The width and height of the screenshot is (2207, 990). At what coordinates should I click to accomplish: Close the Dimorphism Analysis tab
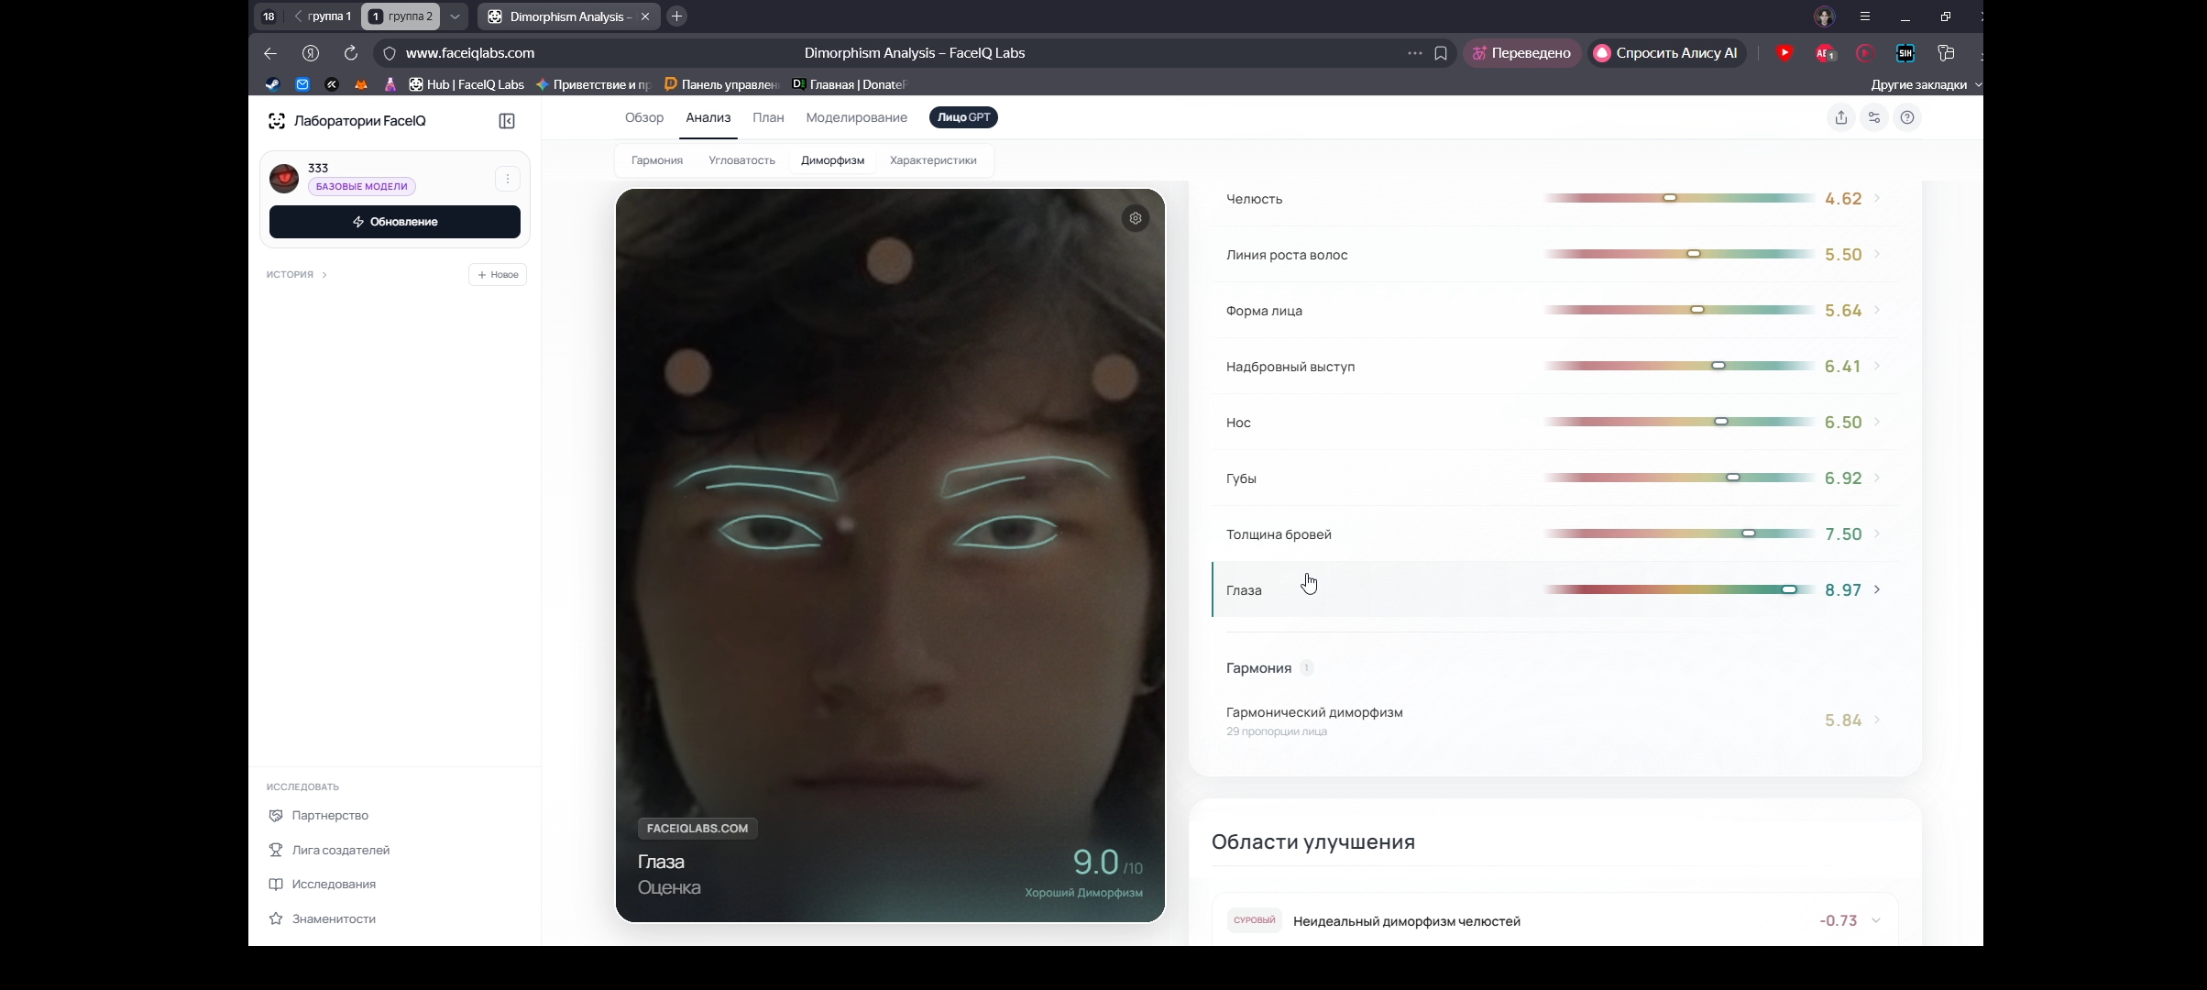pyautogui.click(x=645, y=16)
